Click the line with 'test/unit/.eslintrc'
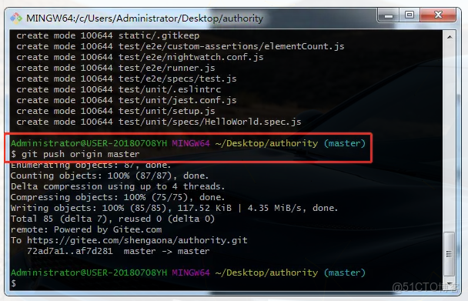Viewport: 468px width, 301px height. coord(119,89)
